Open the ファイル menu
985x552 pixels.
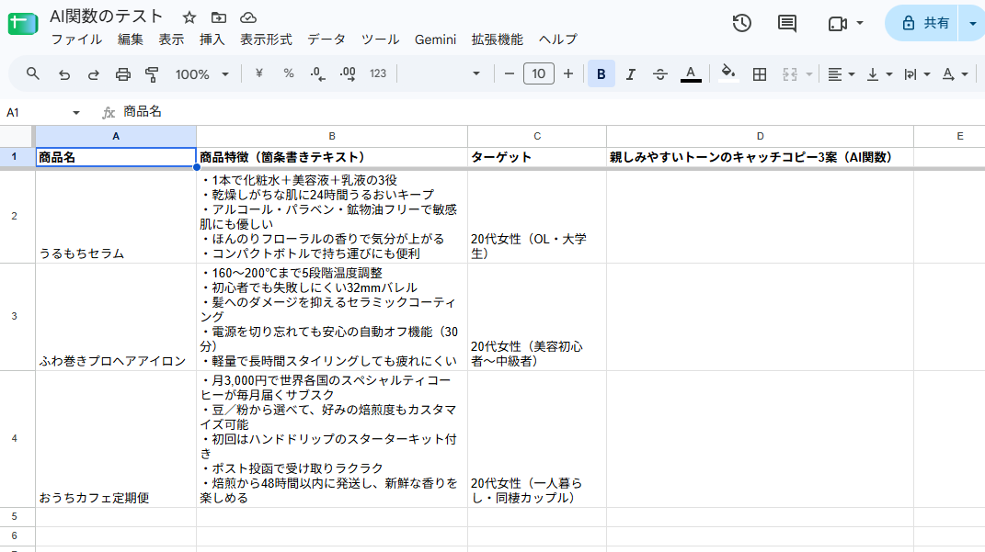tap(76, 39)
